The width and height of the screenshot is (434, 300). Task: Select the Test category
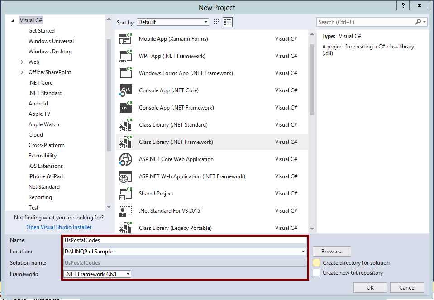pos(33,208)
